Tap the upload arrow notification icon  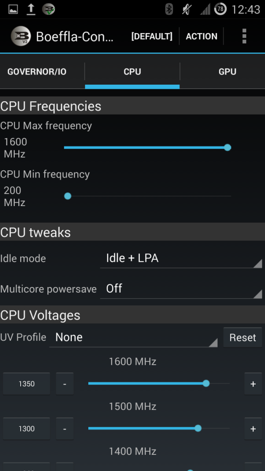click(x=31, y=9)
